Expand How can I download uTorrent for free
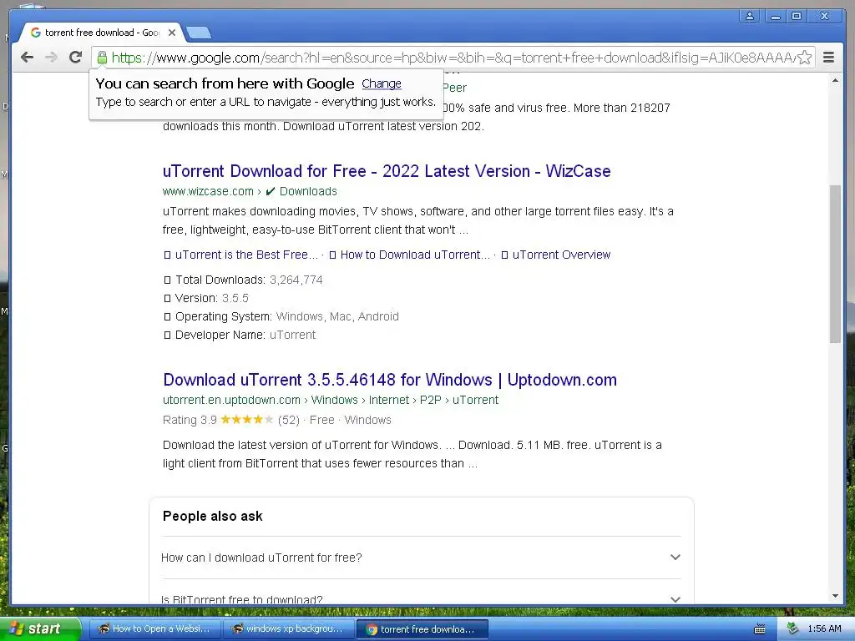855x641 pixels. [x=421, y=558]
